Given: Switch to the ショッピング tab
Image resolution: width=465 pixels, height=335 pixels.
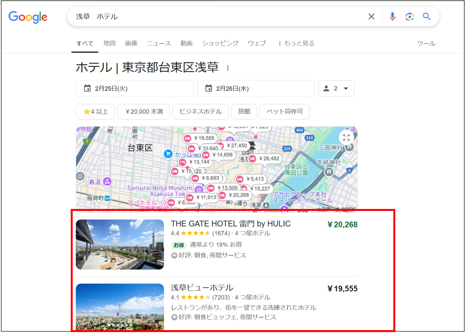Looking at the screenshot, I should (x=220, y=43).
